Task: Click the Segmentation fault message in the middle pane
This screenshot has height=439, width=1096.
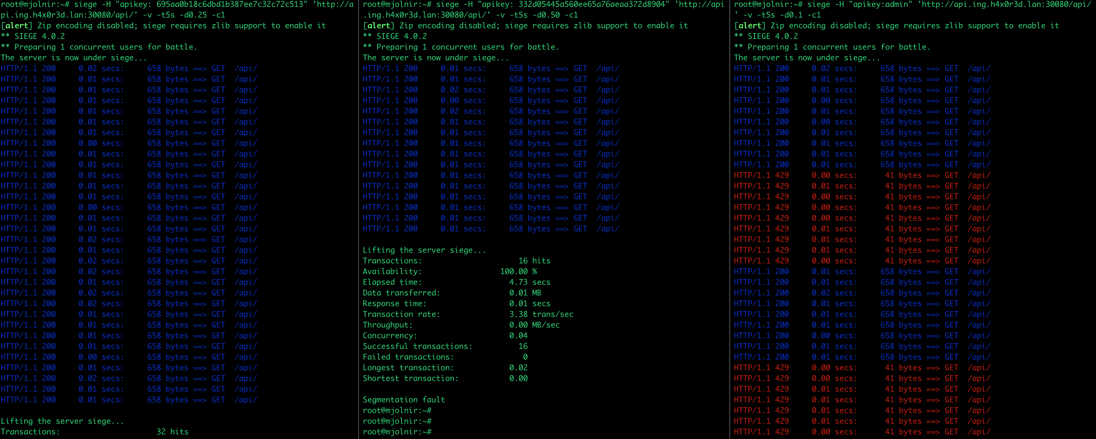Action: 404,399
